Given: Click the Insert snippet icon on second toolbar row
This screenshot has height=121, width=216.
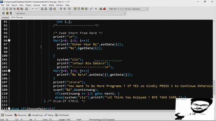Looking at the screenshot, I should [3, 13].
